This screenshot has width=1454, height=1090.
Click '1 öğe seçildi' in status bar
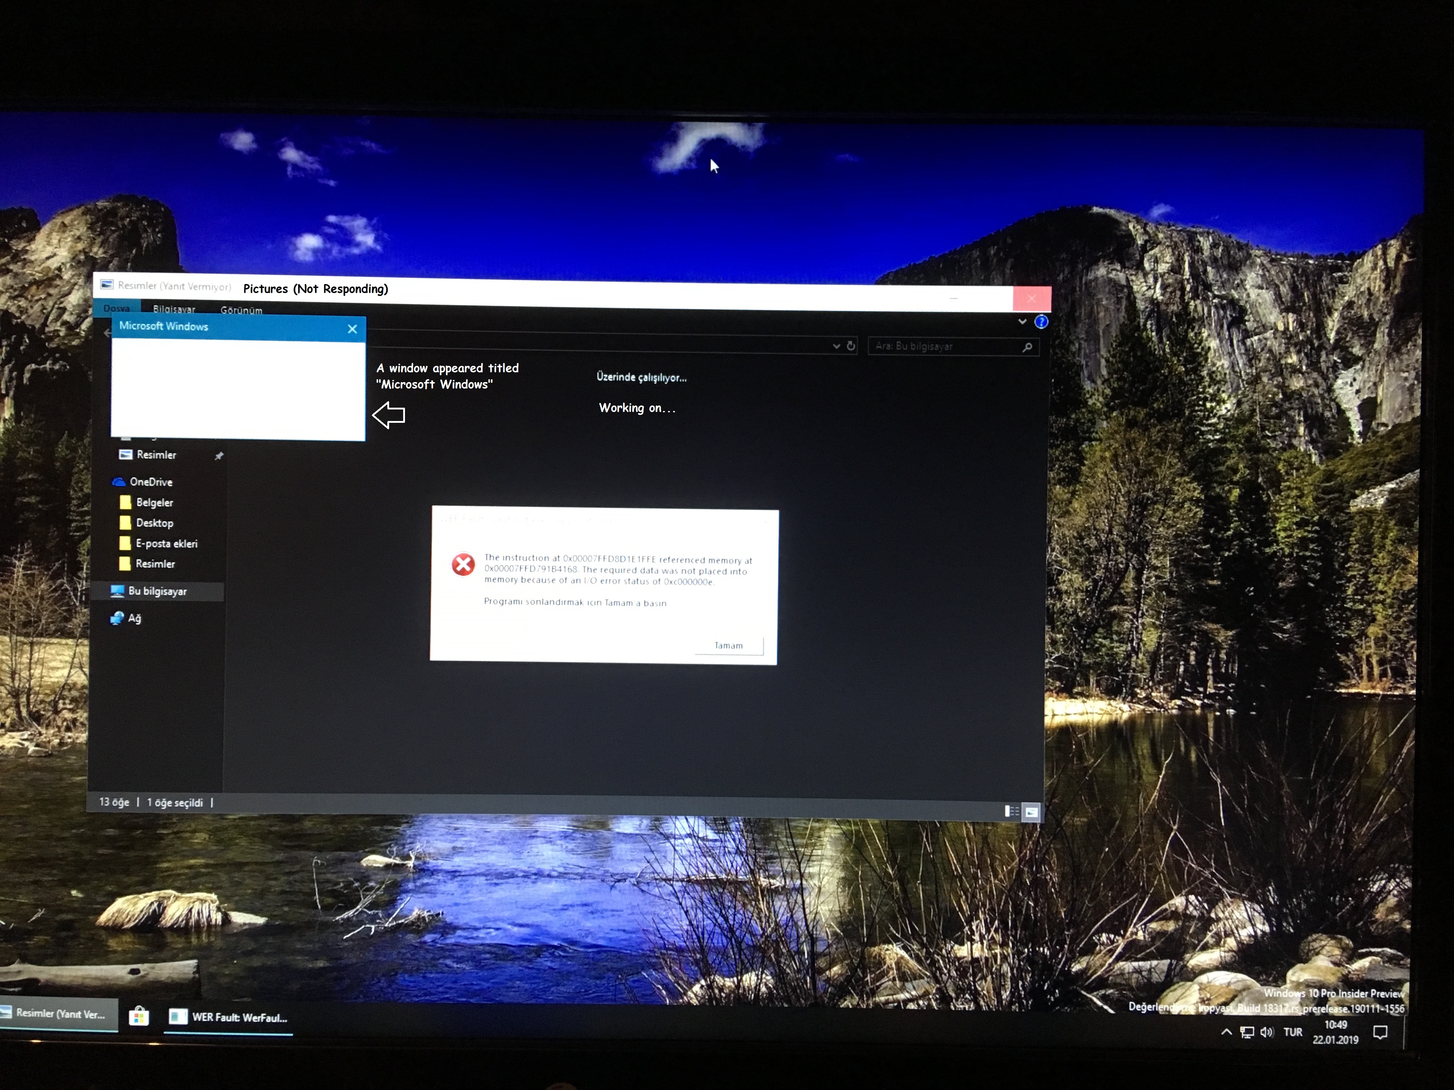click(x=175, y=802)
